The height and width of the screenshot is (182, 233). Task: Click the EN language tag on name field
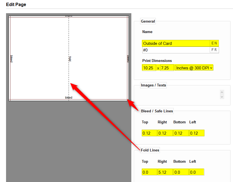click(214, 43)
